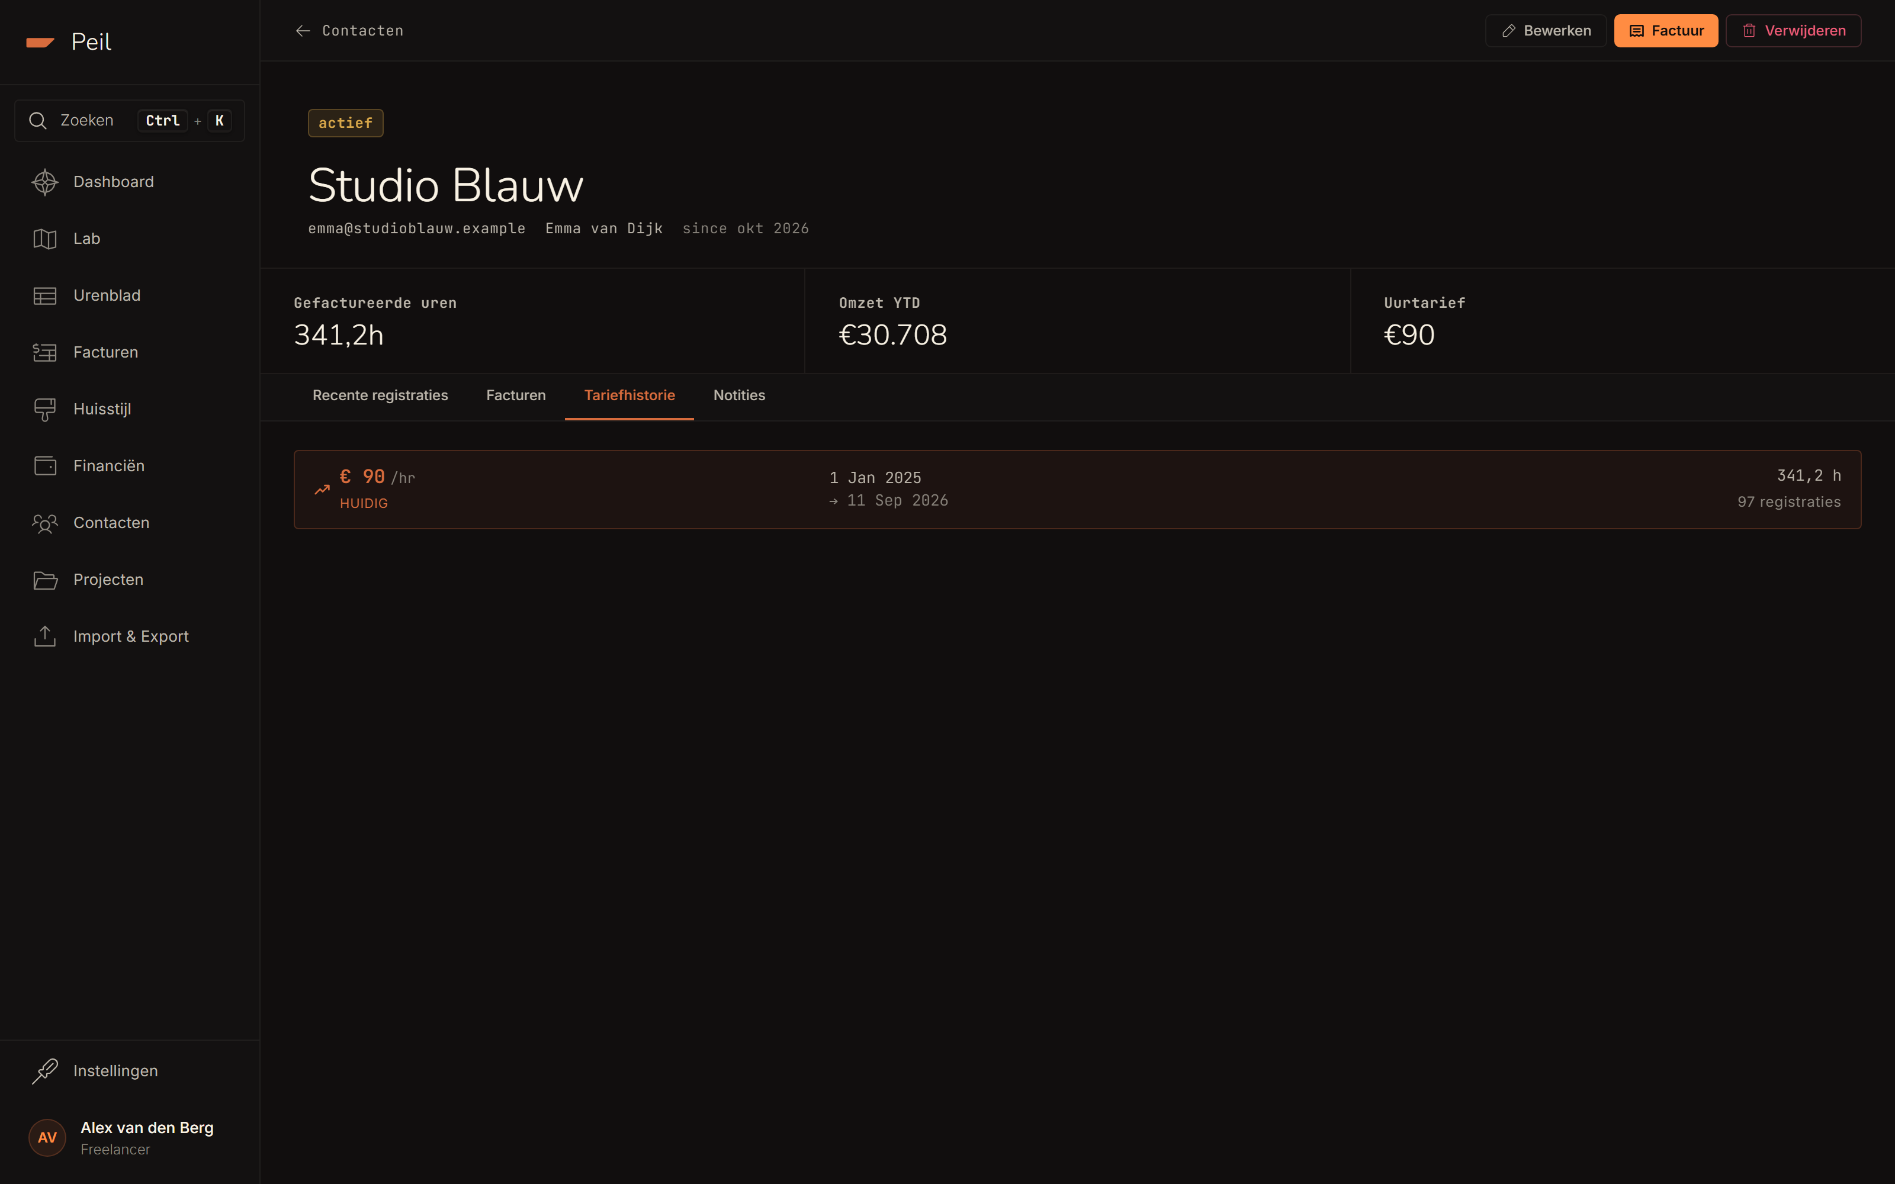Image resolution: width=1895 pixels, height=1184 pixels.
Task: Click the Ctrl key hint in search
Action: click(x=163, y=121)
